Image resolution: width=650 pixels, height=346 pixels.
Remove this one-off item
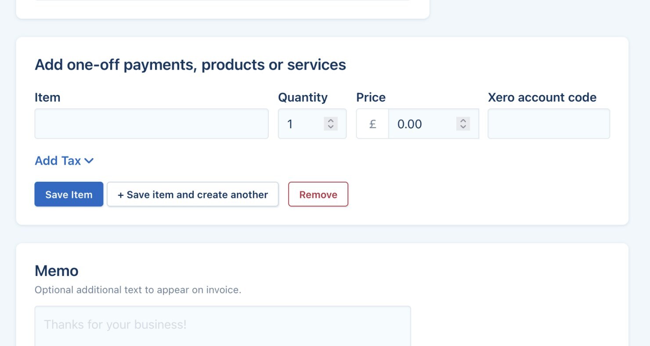(318, 194)
